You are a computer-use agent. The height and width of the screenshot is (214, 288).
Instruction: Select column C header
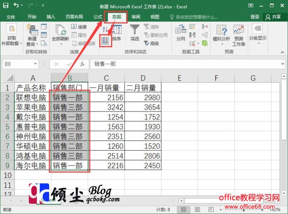click(106, 78)
